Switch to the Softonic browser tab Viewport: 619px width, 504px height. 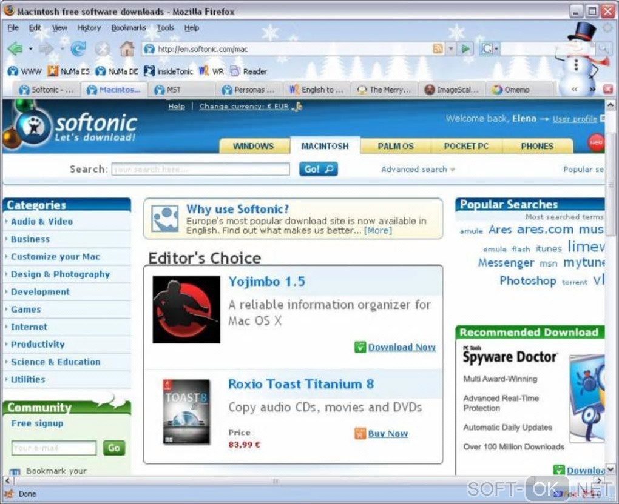[x=47, y=90]
